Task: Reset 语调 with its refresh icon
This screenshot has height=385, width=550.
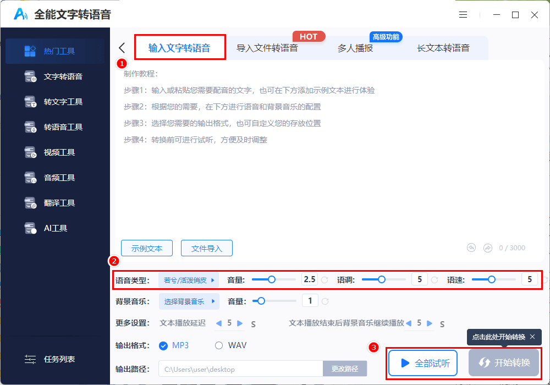Action: 435,280
